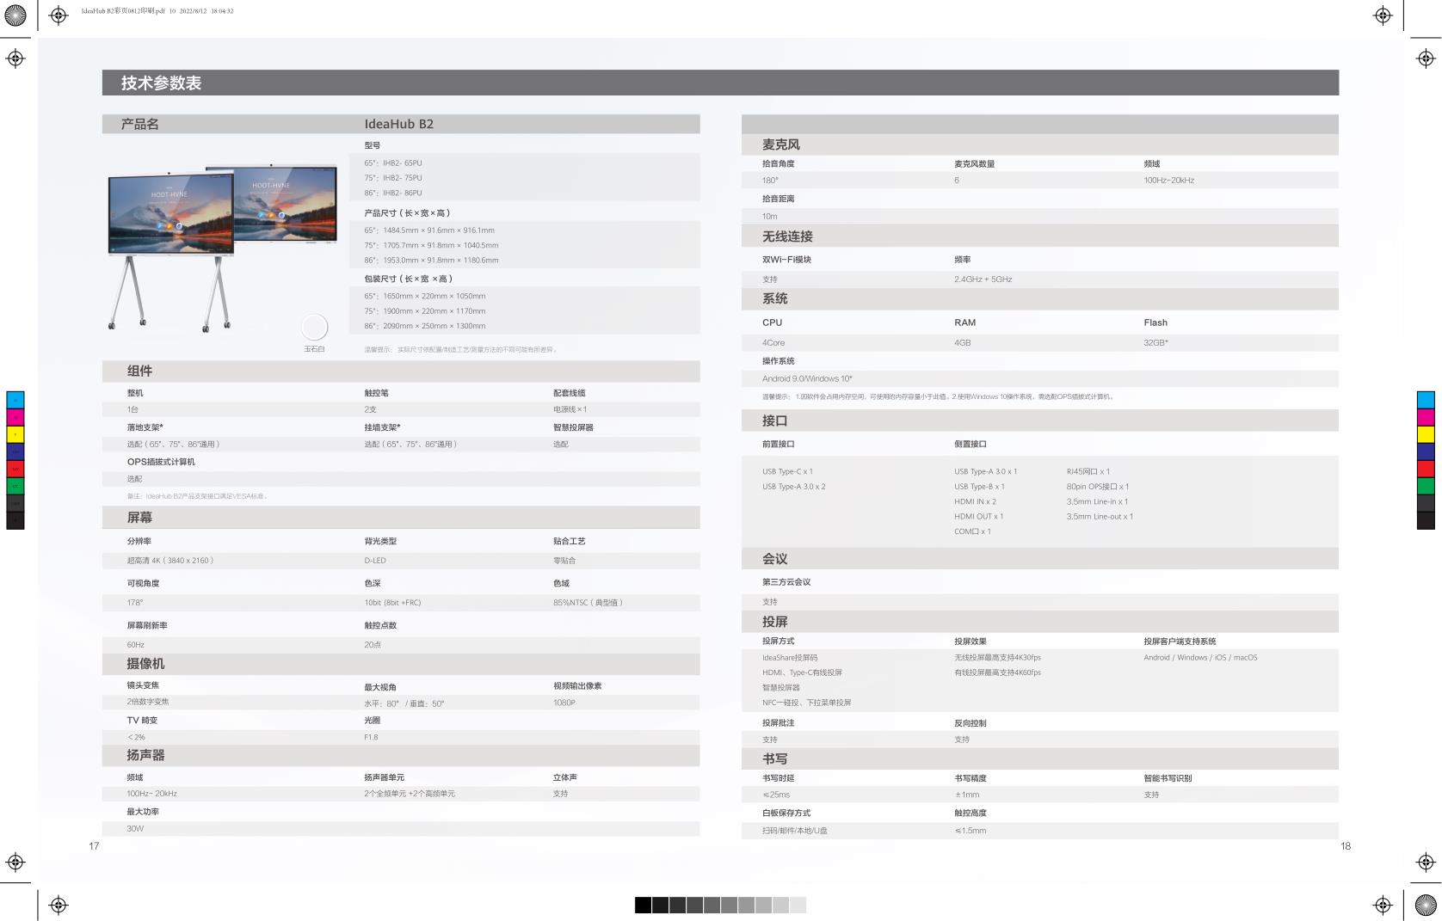Click the black square of bottom grayscale strip
This screenshot has height=921, width=1442.
pyautogui.click(x=643, y=905)
